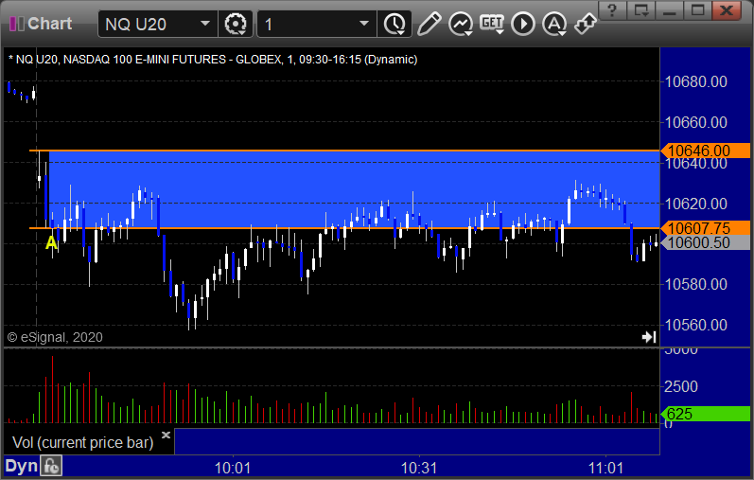Select the drawing pencil tool
This screenshot has height=480, width=754.
[x=429, y=24]
